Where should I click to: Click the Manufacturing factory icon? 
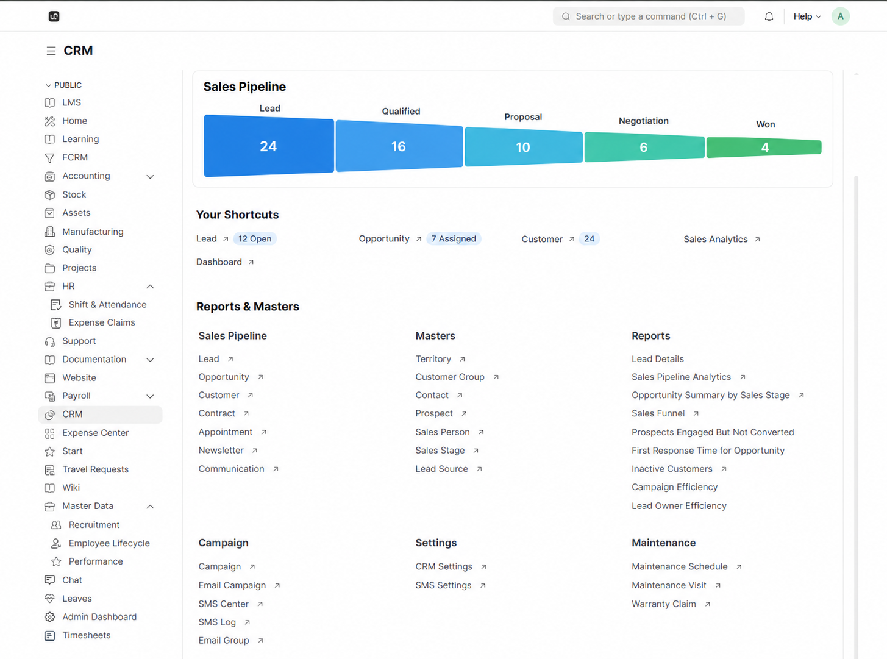[50, 232]
